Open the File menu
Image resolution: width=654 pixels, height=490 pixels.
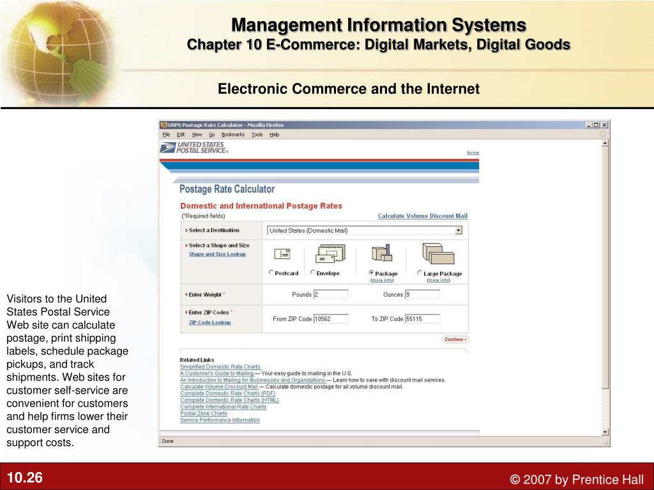166,135
